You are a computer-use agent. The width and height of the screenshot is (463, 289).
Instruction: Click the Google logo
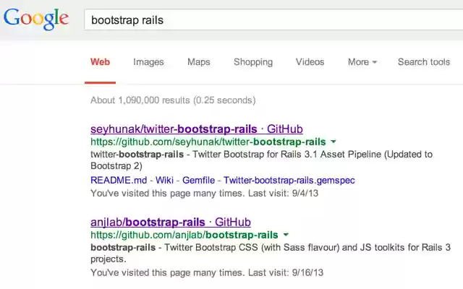point(36,20)
